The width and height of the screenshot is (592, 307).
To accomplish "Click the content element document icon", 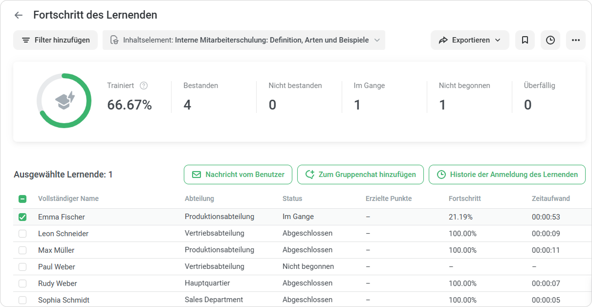I will pyautogui.click(x=114, y=40).
